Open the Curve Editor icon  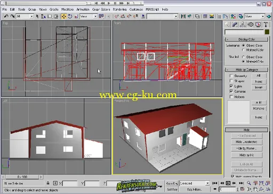pyautogui.click(x=205, y=17)
